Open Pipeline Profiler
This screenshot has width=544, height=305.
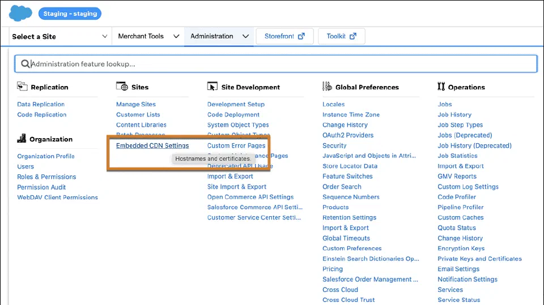460,207
